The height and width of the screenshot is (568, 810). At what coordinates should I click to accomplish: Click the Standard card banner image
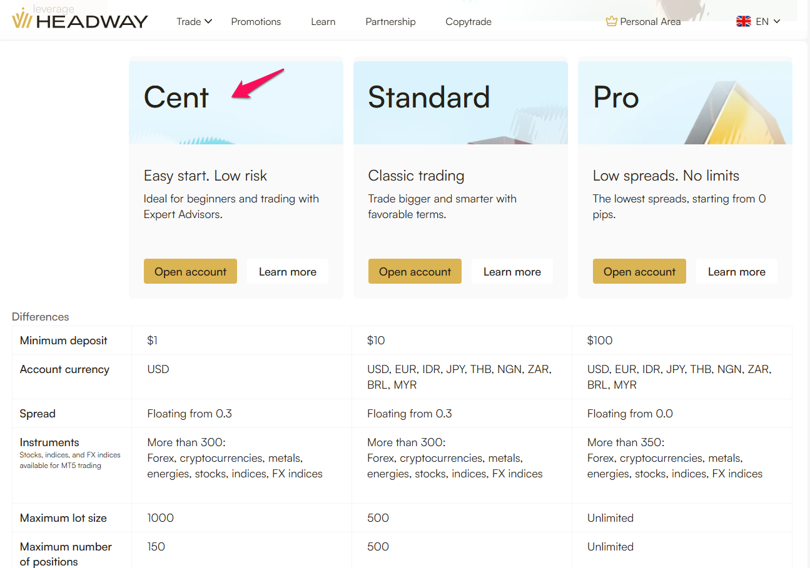coord(460,102)
